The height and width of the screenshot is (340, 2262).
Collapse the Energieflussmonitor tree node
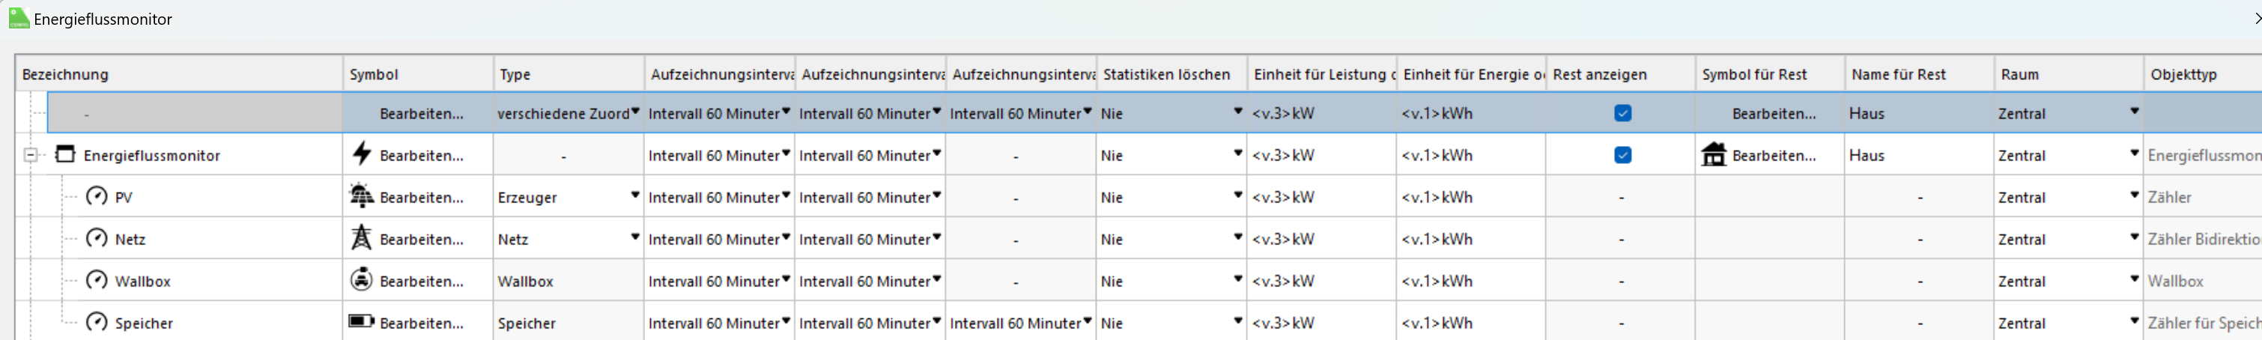[x=31, y=156]
